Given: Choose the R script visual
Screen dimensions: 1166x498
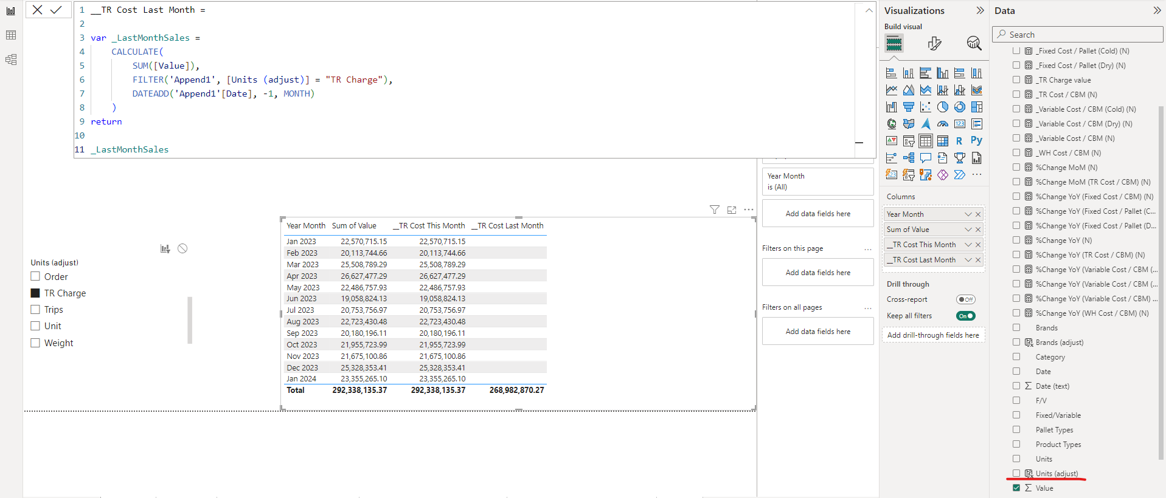Looking at the screenshot, I should (960, 141).
